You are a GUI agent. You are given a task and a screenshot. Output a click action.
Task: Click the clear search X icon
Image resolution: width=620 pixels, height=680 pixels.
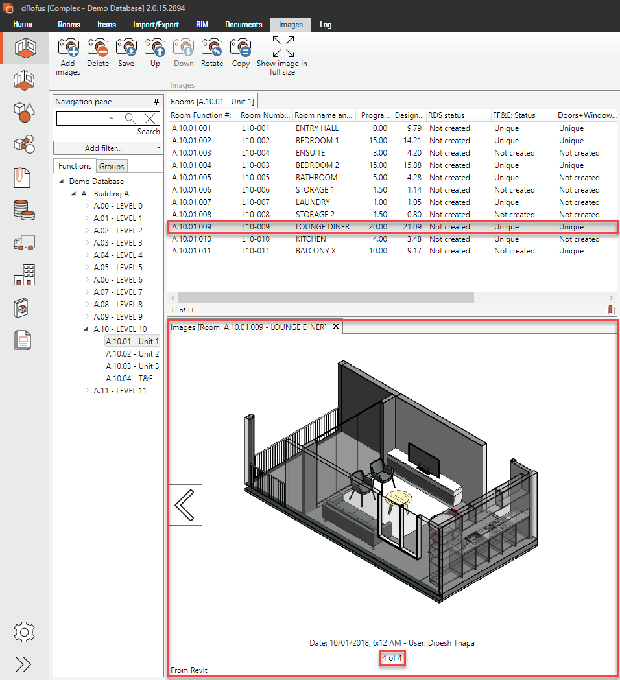(150, 119)
